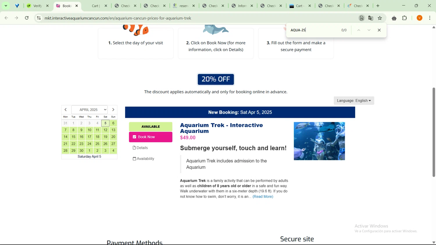Open Aquarium Trek - Interactive Aquarium title

pos(221,128)
